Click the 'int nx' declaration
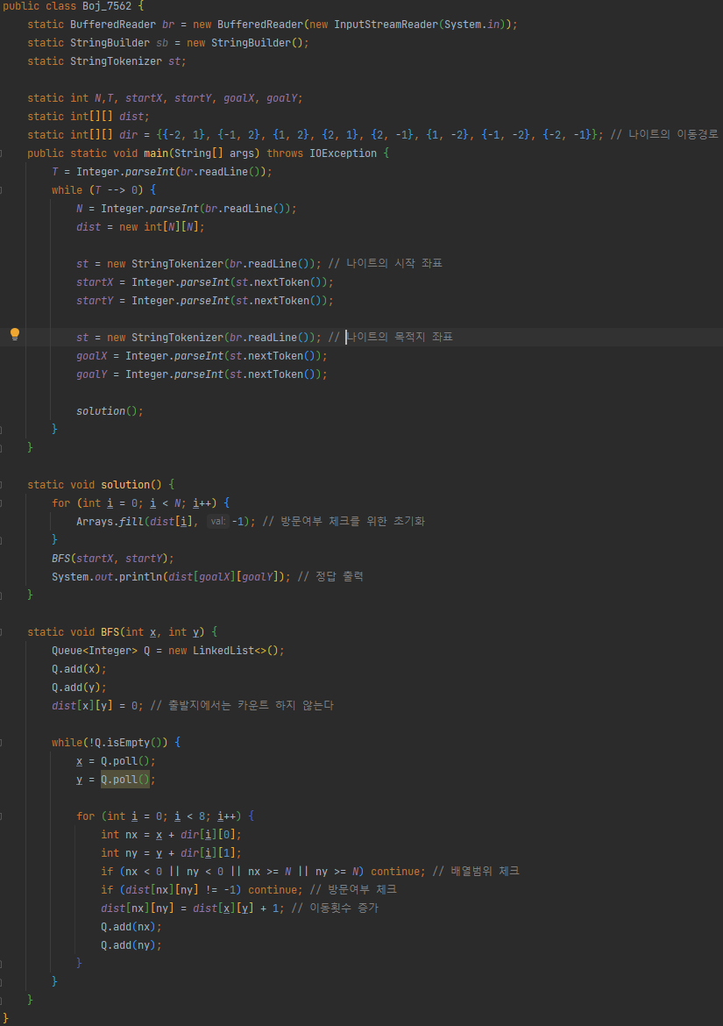The image size is (723, 1026). pyautogui.click(x=119, y=835)
